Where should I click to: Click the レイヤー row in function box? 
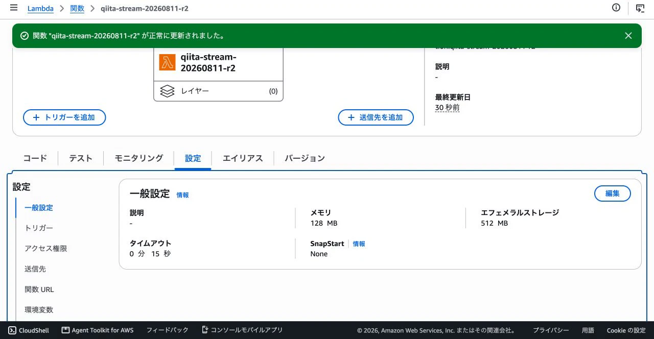(x=218, y=91)
